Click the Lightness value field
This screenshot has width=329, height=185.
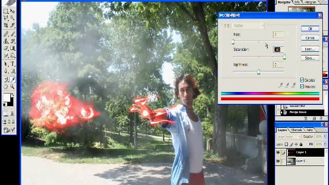[279, 65]
